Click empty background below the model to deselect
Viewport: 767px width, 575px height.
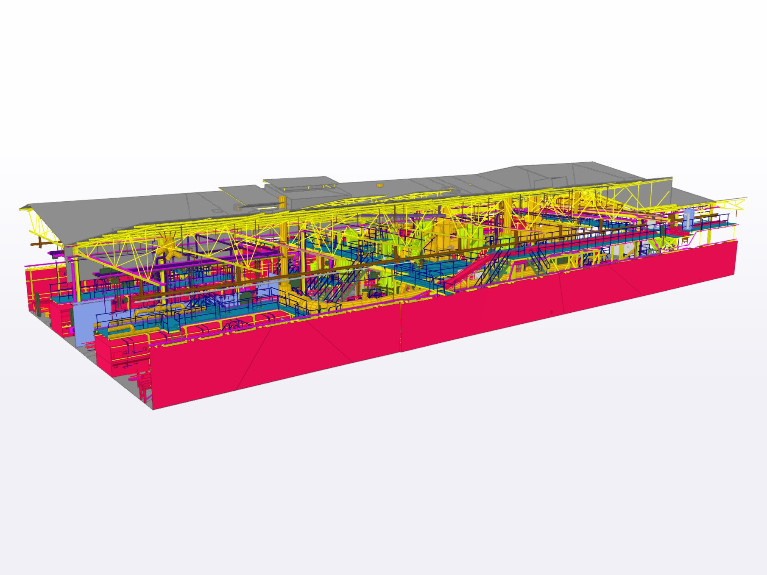tap(382, 487)
